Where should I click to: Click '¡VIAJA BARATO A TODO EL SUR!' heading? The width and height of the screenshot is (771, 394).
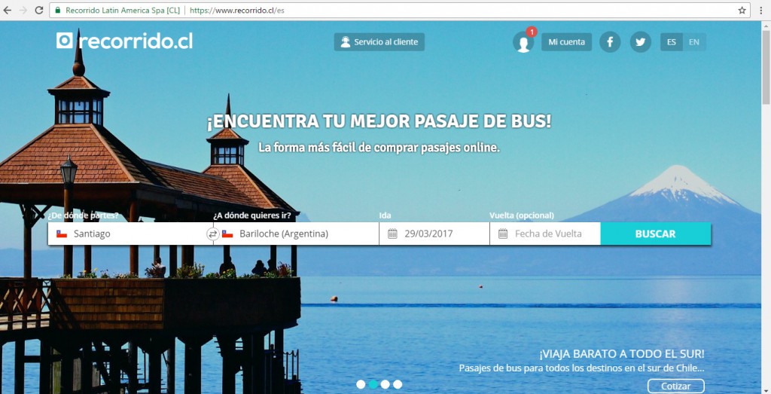(x=621, y=353)
